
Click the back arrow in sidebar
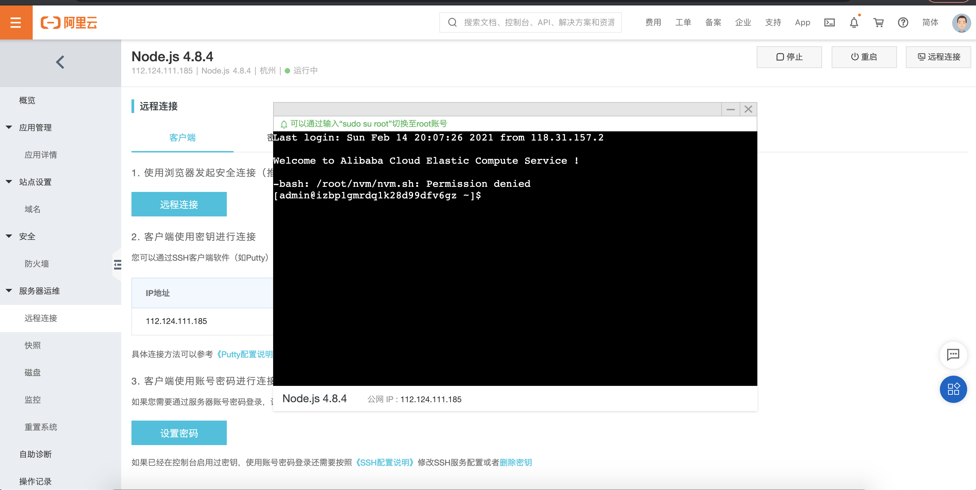point(60,62)
